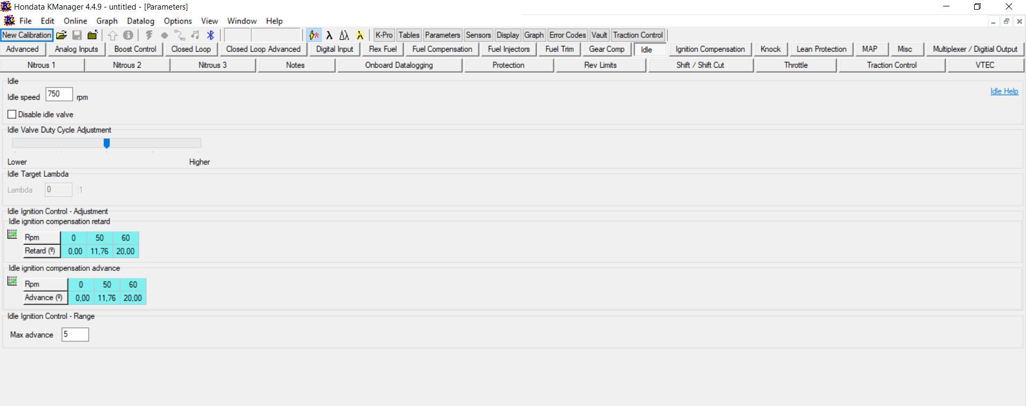Open graph icon beside the retard table
This screenshot has width=1026, height=406.
pyautogui.click(x=12, y=235)
